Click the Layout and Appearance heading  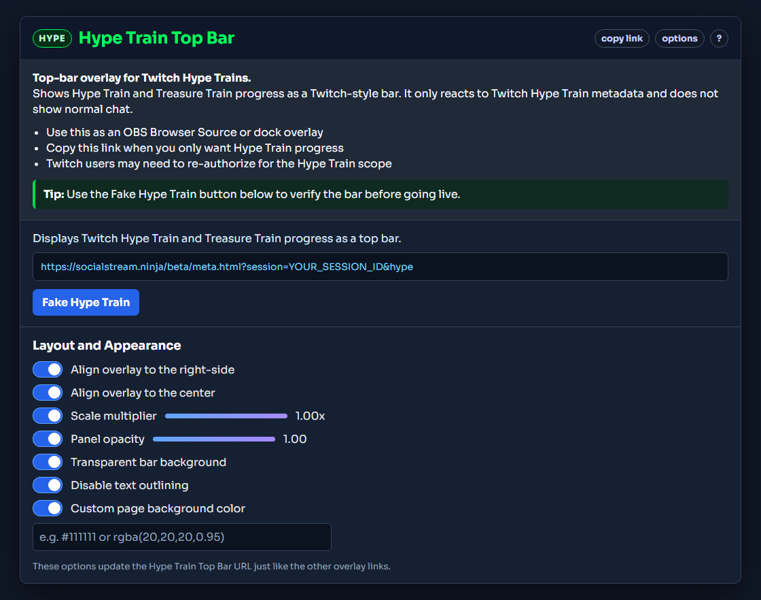tap(107, 346)
